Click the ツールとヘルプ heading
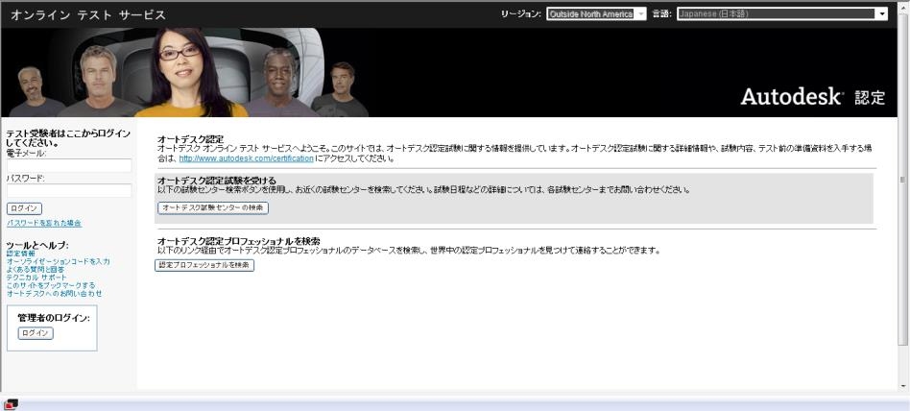910x411 pixels. tap(37, 245)
